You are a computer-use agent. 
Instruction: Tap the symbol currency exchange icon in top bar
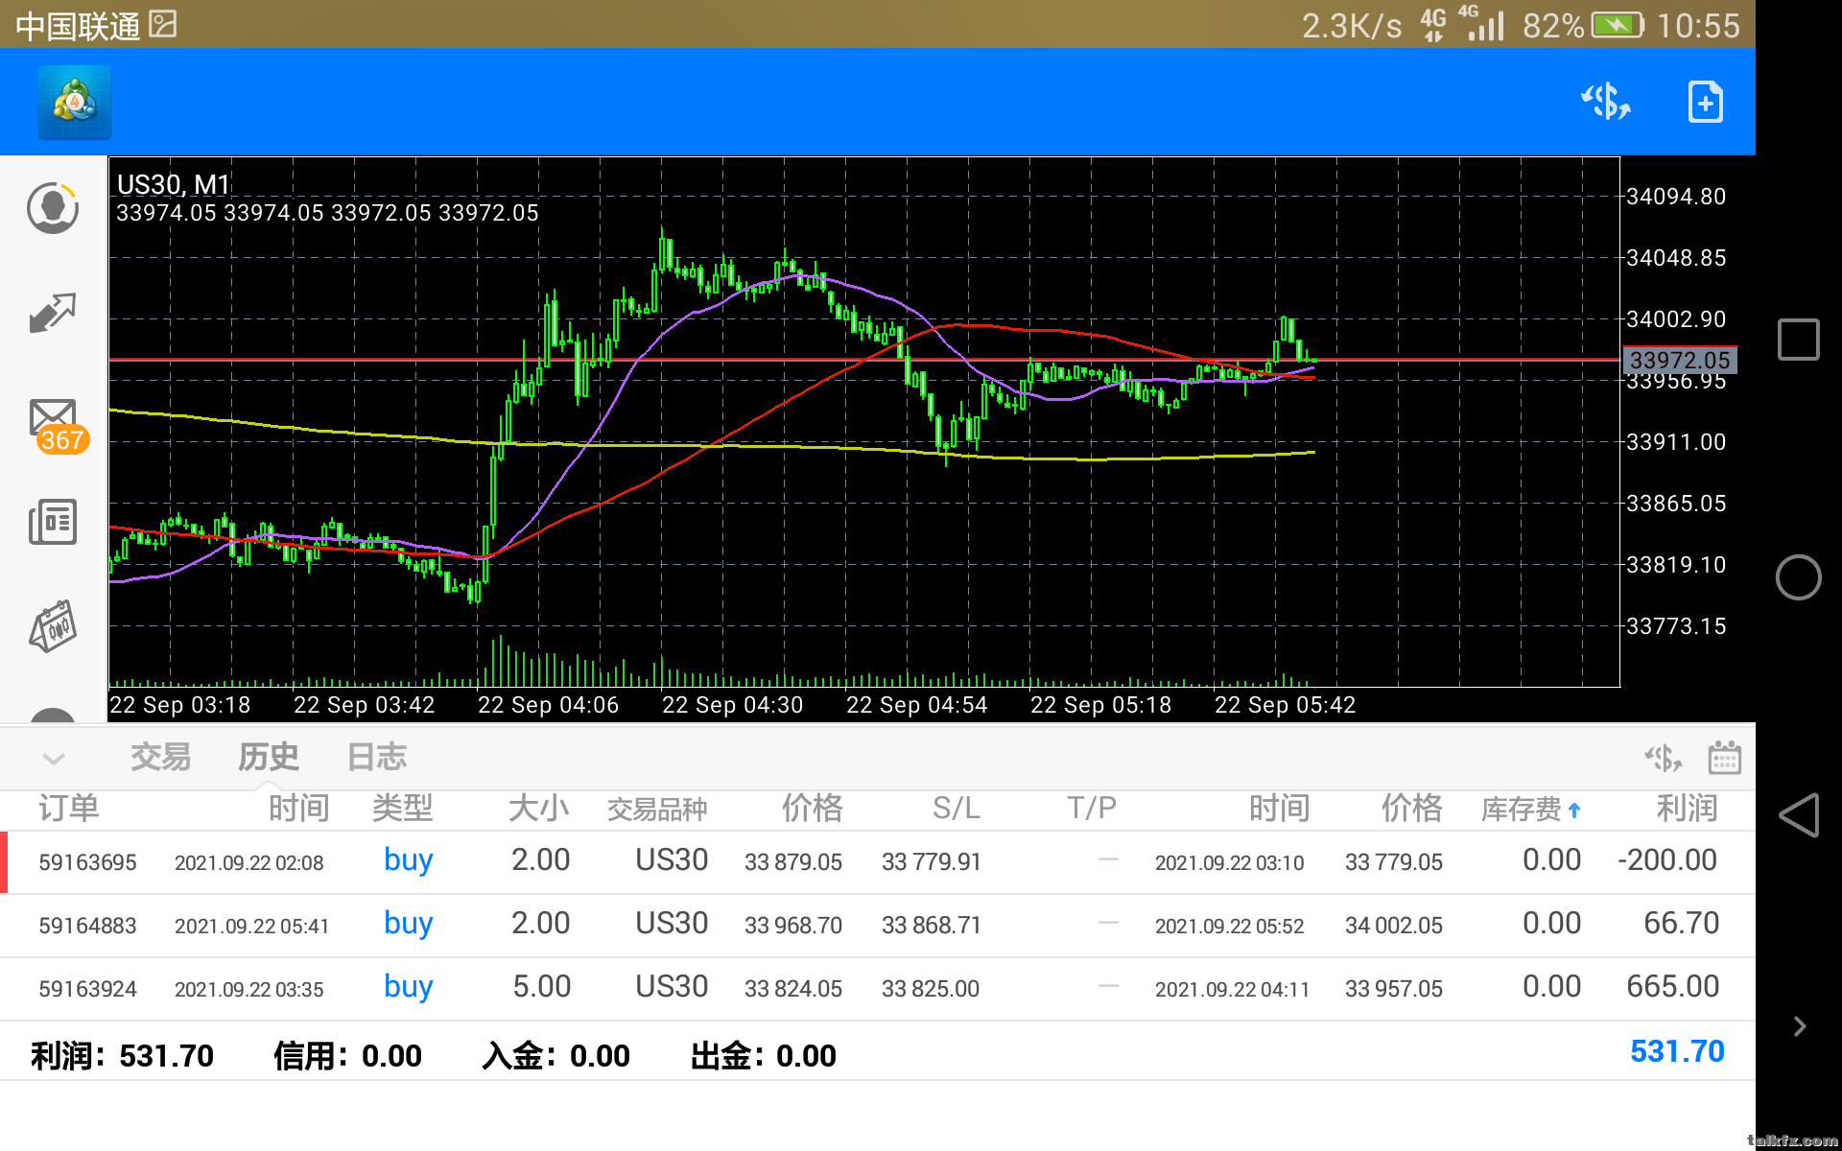1605,102
